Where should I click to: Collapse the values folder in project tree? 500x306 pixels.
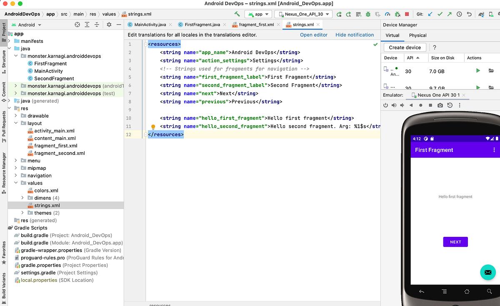pyautogui.click(x=15, y=183)
